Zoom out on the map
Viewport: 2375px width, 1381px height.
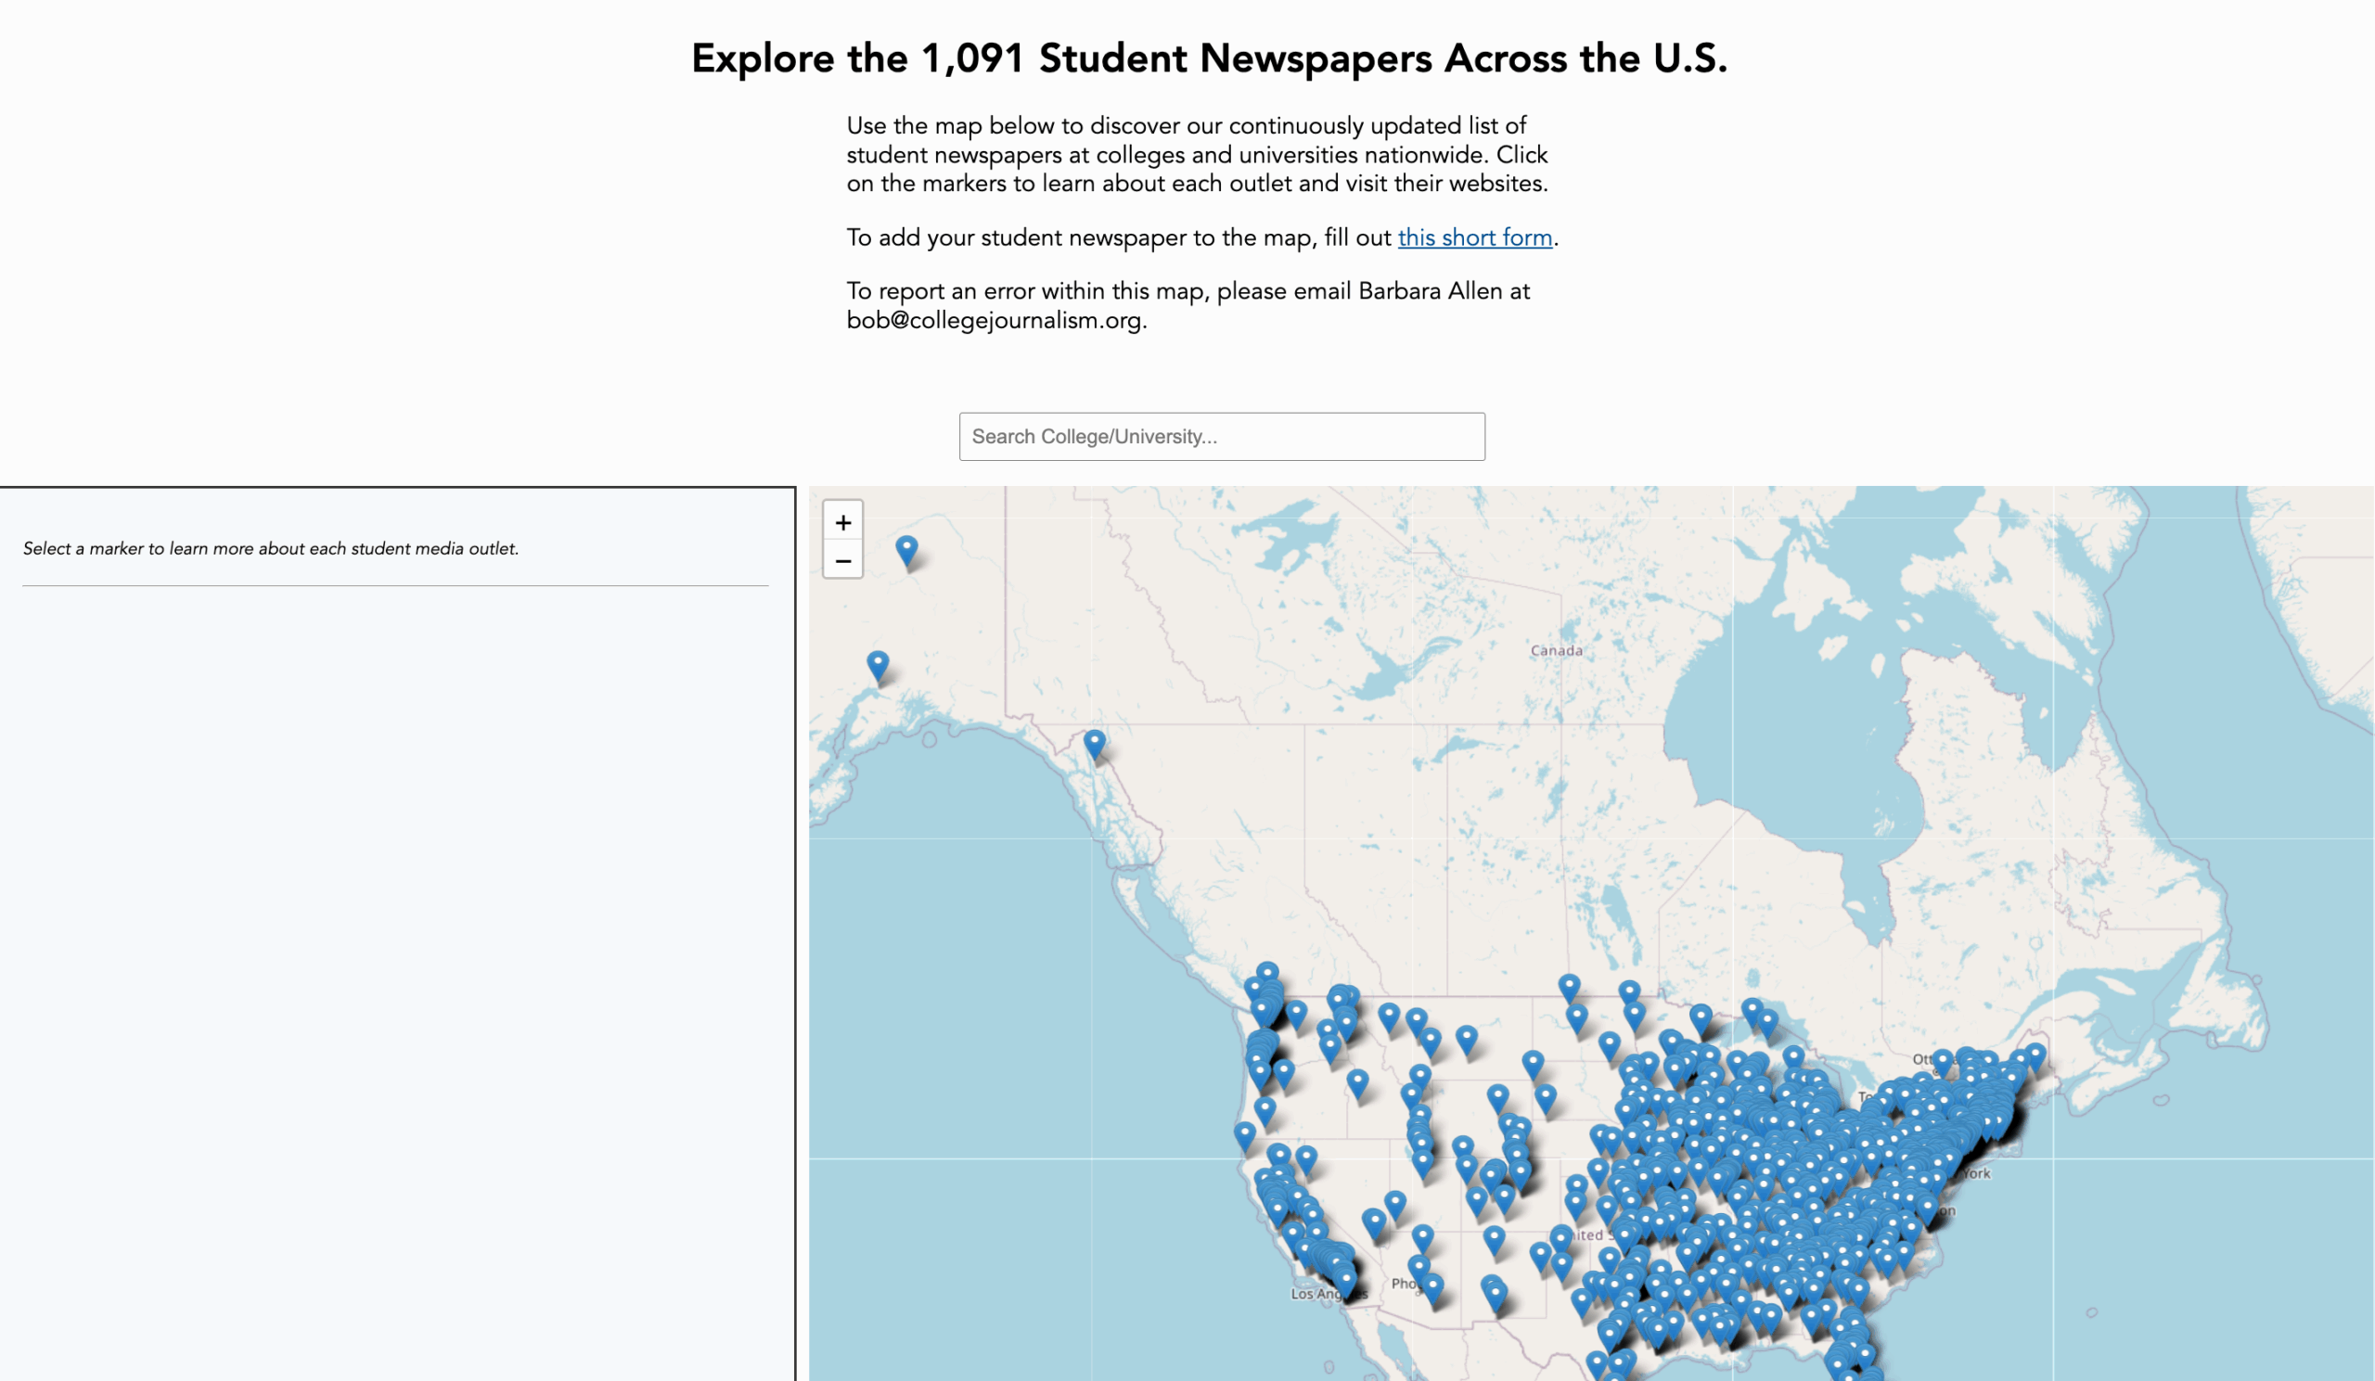click(842, 560)
